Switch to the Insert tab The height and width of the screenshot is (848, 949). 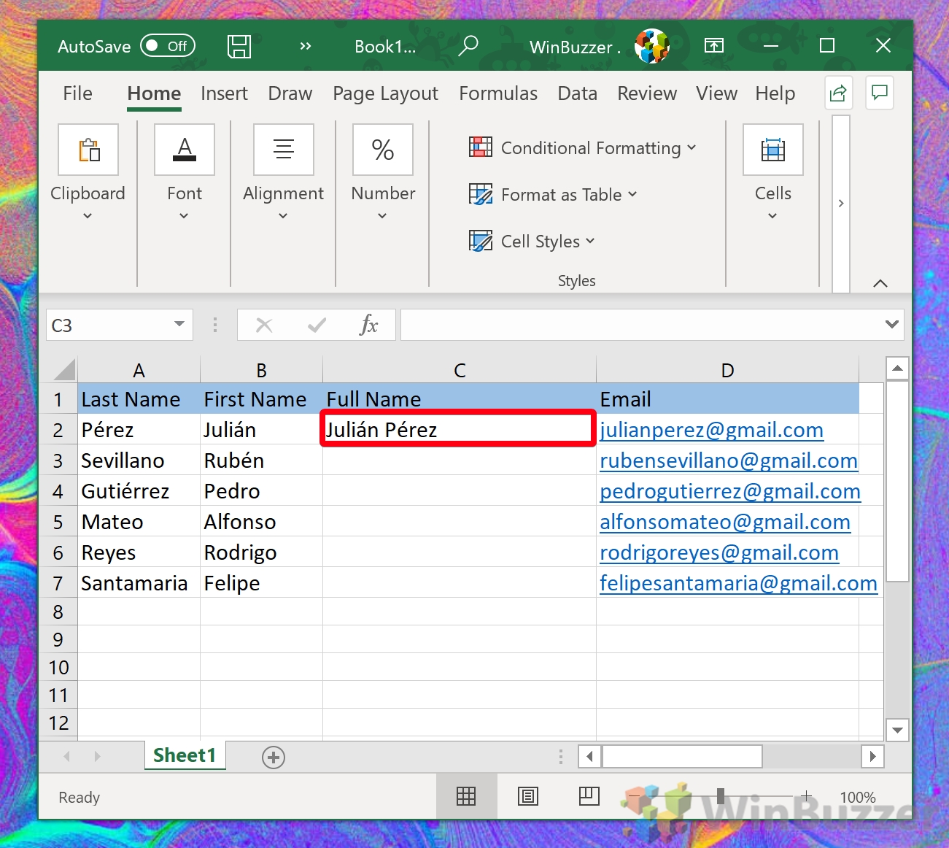[x=224, y=93]
